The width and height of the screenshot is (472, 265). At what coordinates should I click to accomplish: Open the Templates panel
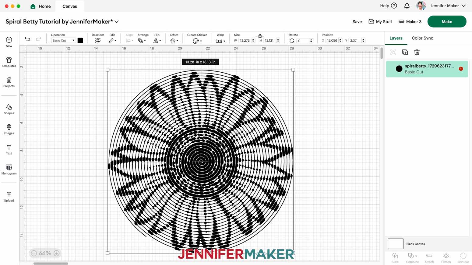pyautogui.click(x=9, y=62)
